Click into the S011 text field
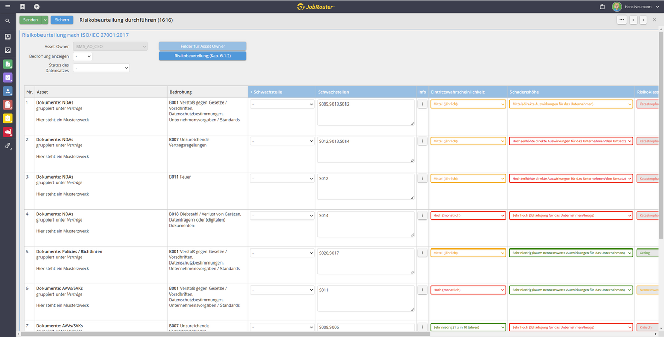This screenshot has height=337, width=664. click(x=366, y=299)
